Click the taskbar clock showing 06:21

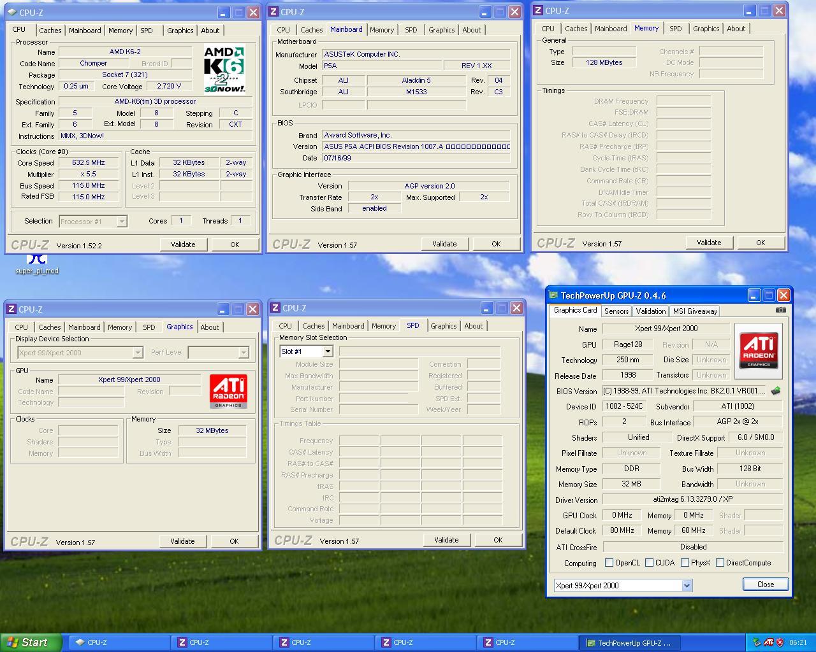tap(798, 643)
